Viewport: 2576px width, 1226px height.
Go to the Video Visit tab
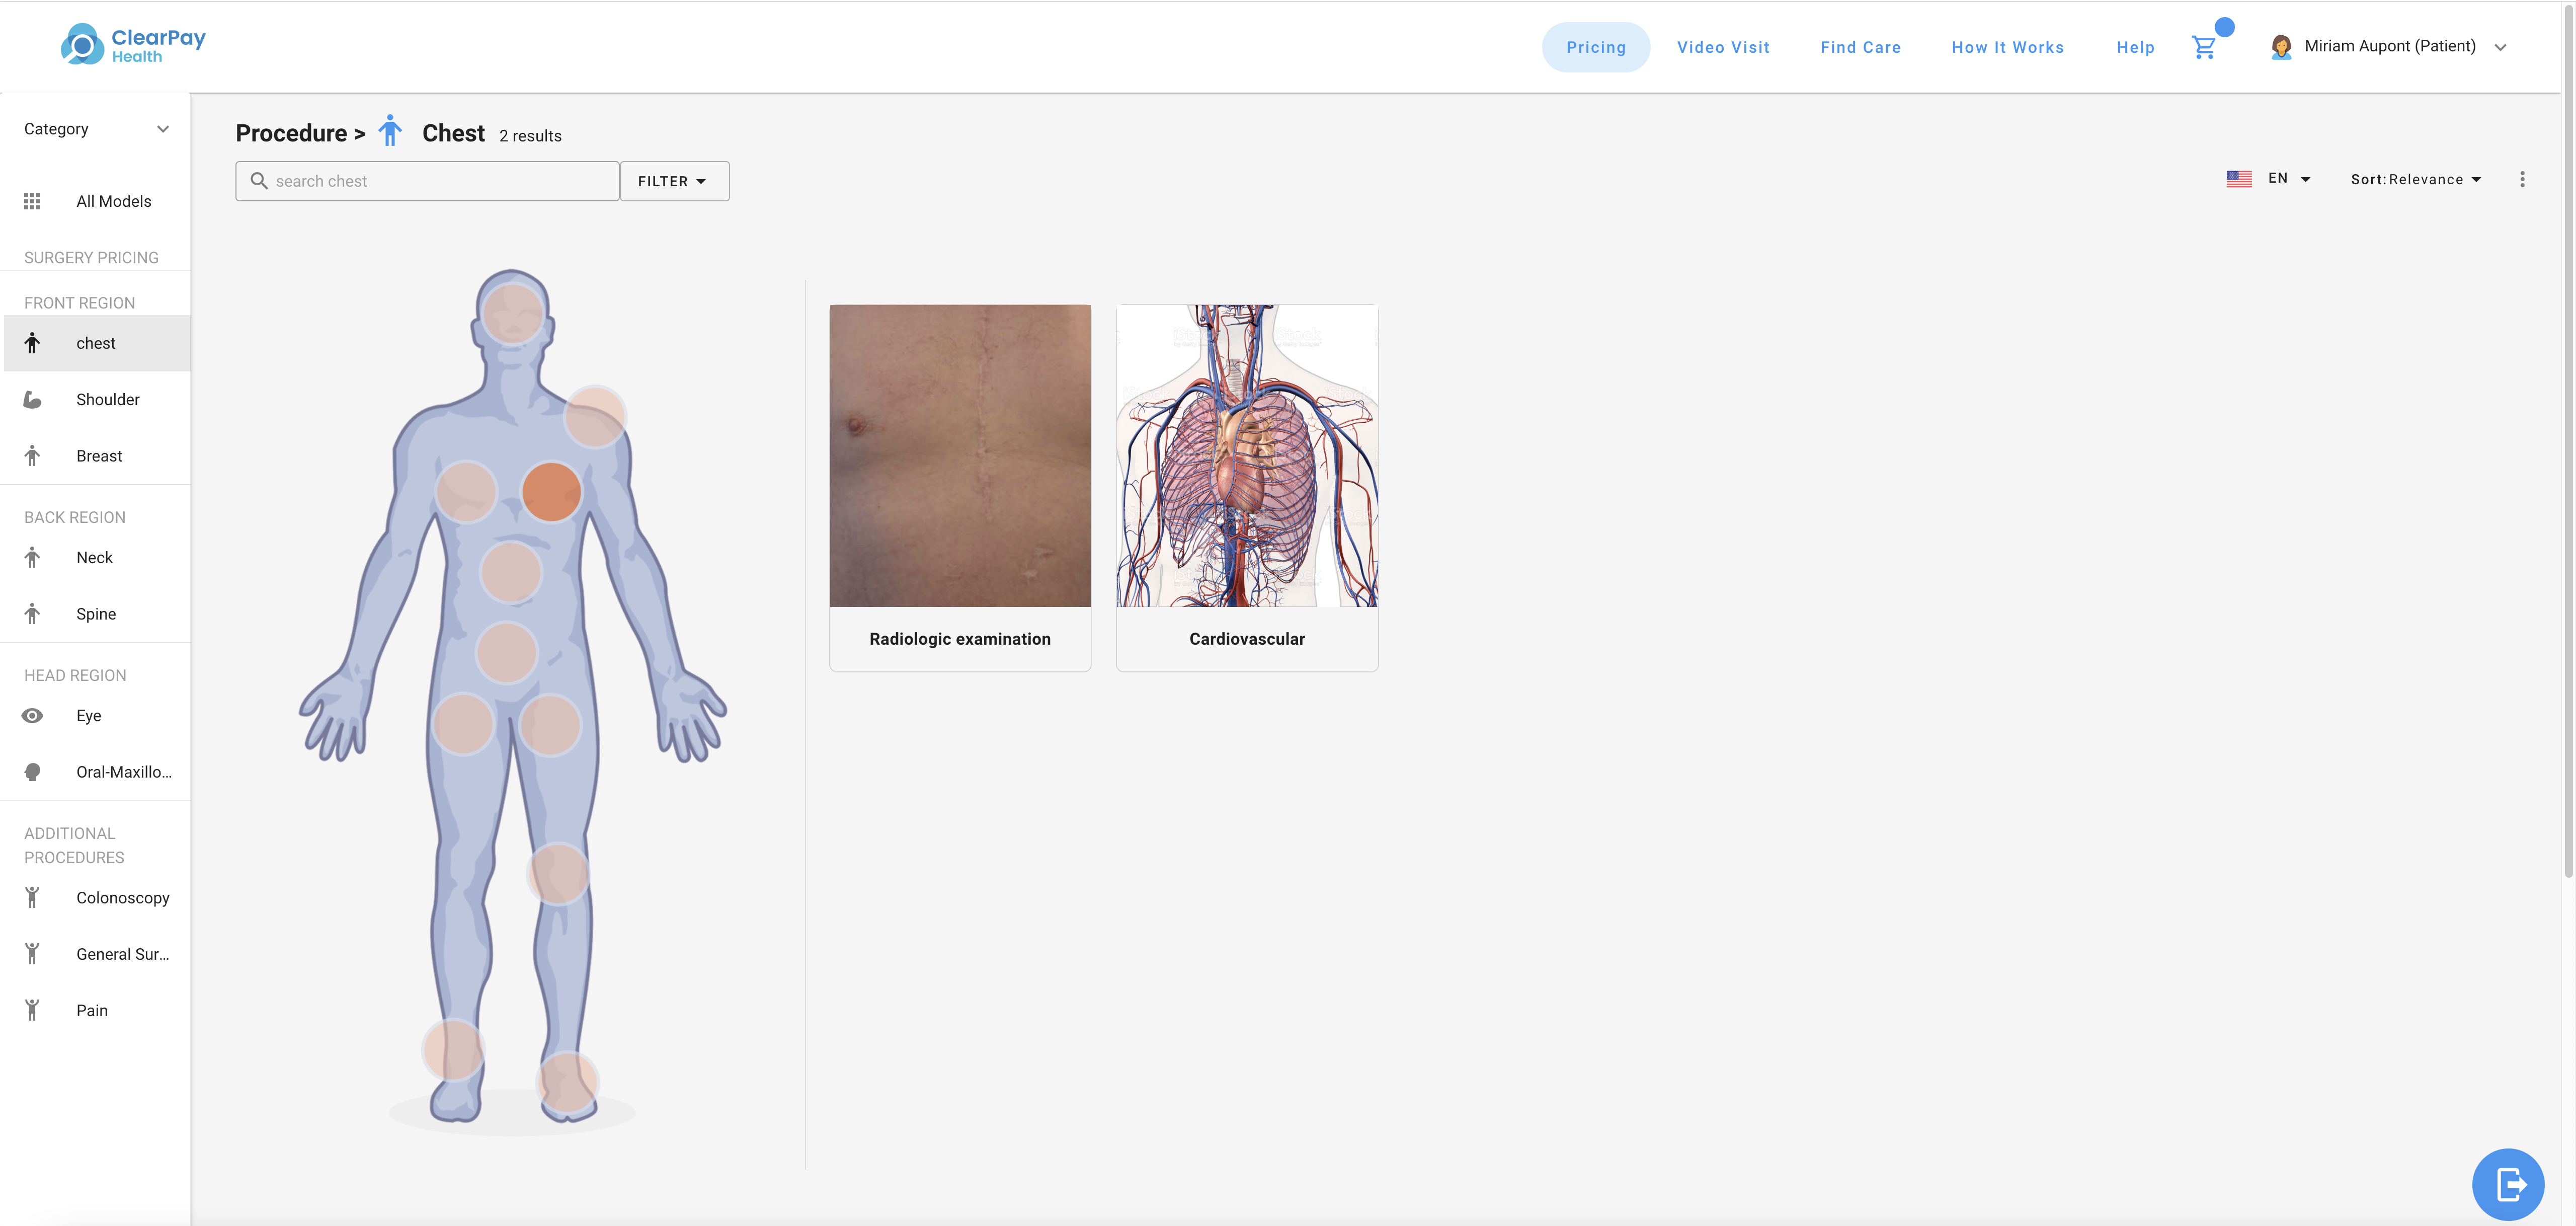coord(1722,47)
